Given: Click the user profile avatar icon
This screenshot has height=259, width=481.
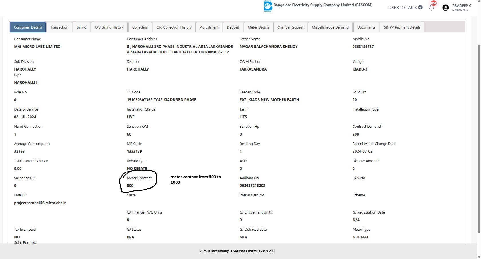Looking at the screenshot, I should [x=445, y=8].
